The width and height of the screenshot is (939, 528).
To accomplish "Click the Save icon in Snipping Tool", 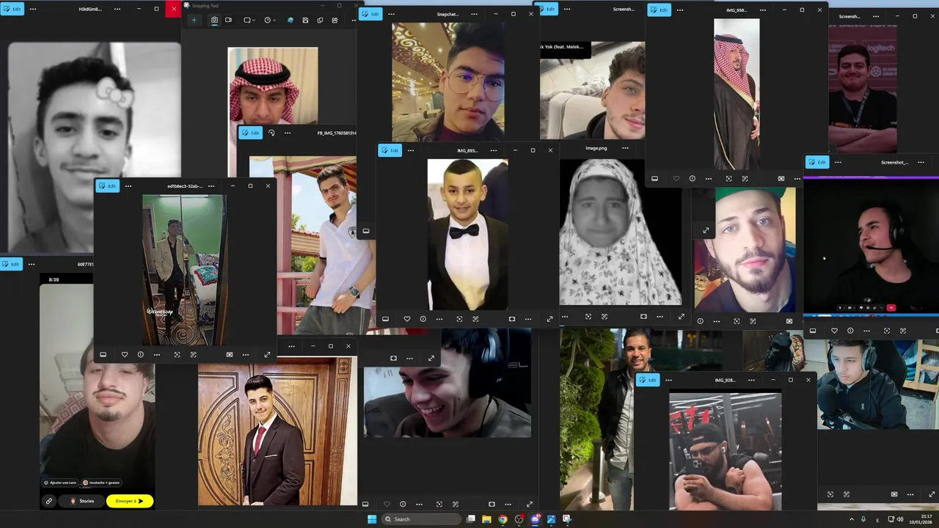I will click(x=306, y=20).
